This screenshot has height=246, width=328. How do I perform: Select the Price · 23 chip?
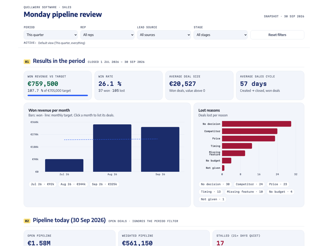click(x=278, y=184)
